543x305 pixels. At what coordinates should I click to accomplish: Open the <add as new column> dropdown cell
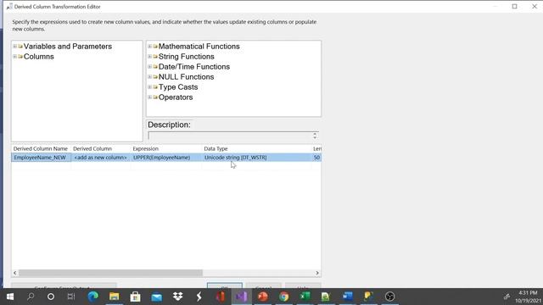coord(100,158)
